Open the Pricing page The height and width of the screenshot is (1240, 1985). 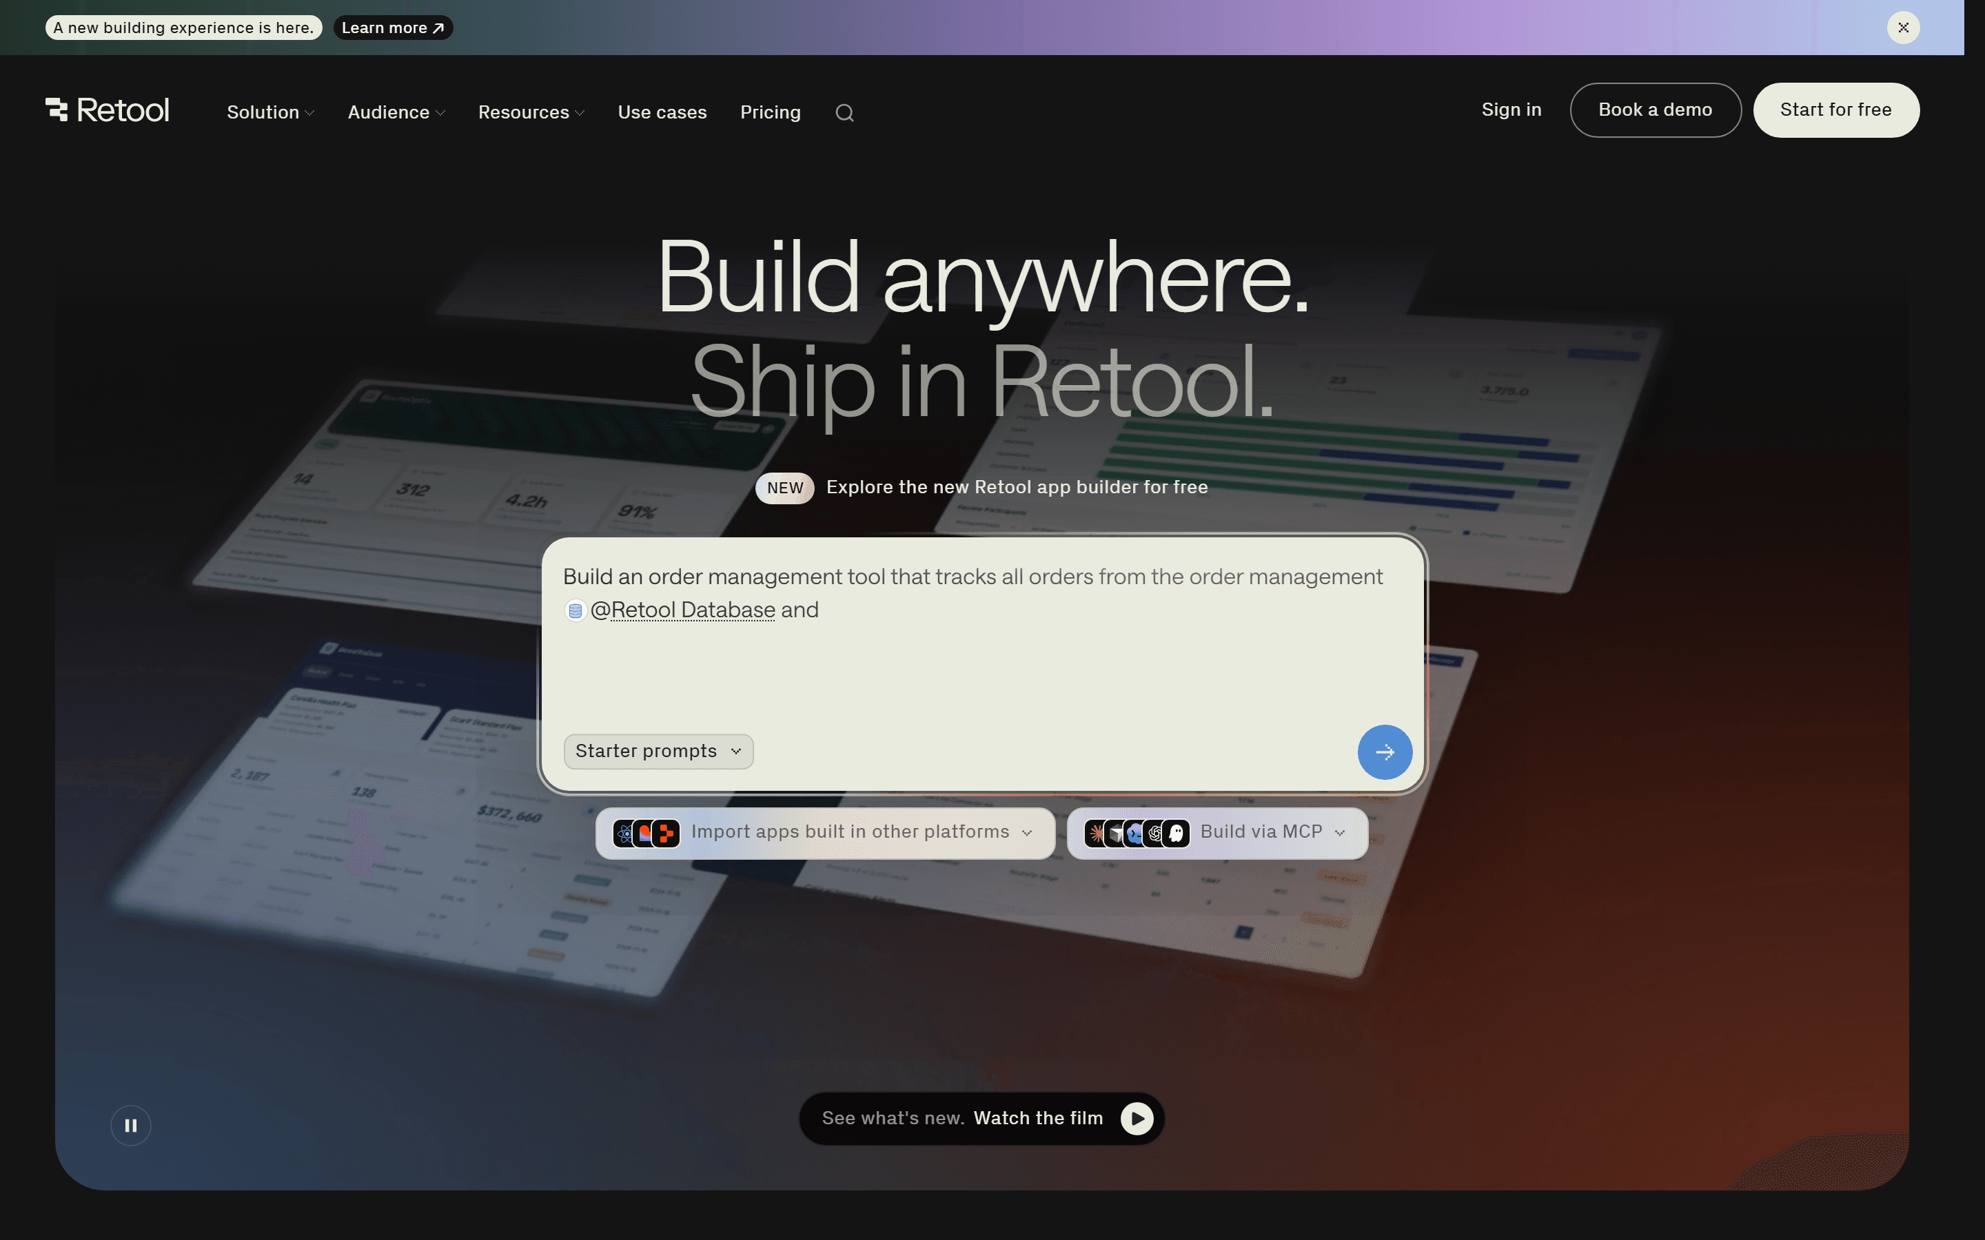[x=770, y=112]
